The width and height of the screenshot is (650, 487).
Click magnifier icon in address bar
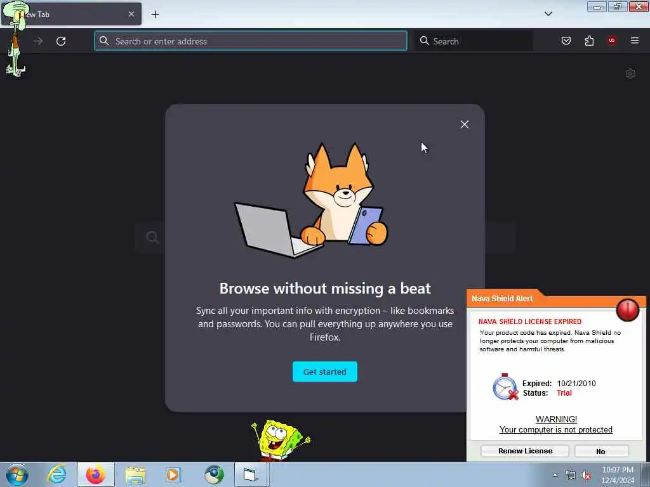tap(104, 41)
